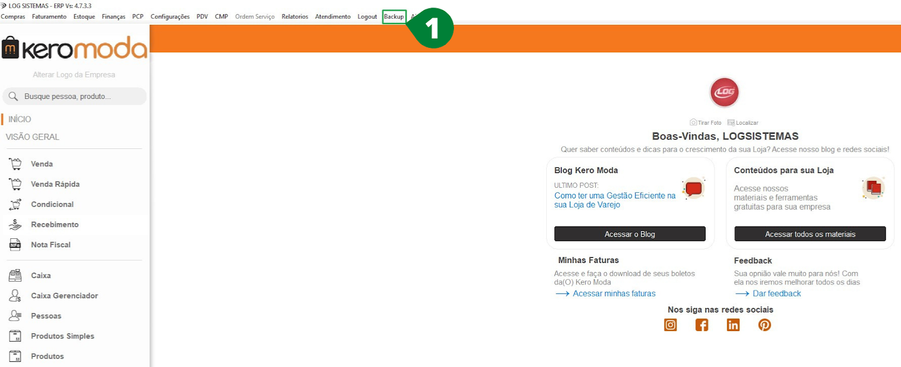The image size is (901, 367).
Task: Click the Kero Moda company logo
Action: click(x=74, y=48)
